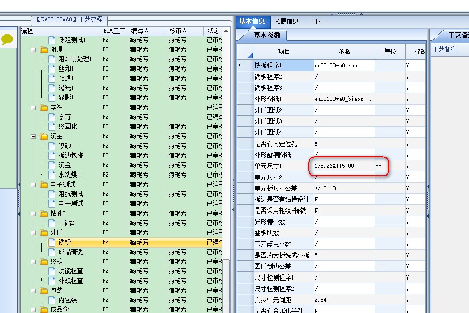Screen dimensions: 469x313
Task: Click the 核审人 column header
Action: pos(184,31)
